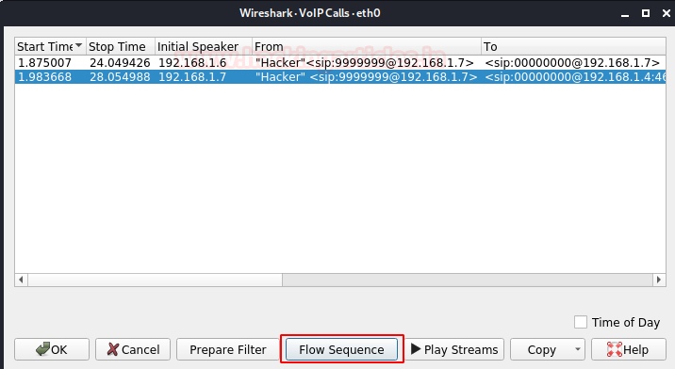The height and width of the screenshot is (369, 675).
Task: Click the red X Cancel icon
Action: [x=113, y=349]
